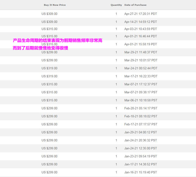196x177 pixels.
Task: Select the date Apr-03-21 10:43:59 PDT
Action: [141, 29]
